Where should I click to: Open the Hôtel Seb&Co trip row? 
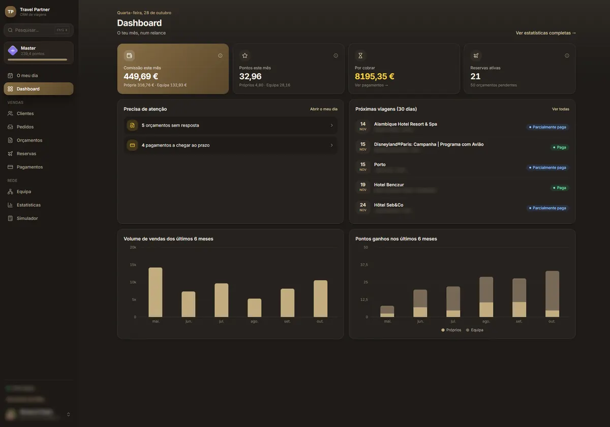pyautogui.click(x=462, y=208)
